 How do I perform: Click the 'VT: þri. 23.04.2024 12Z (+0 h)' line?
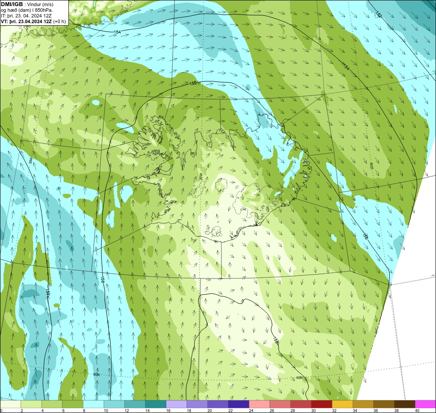pos(34,21)
